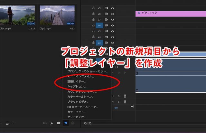Toggle track targeting for V6
The width and height of the screenshot is (206, 133).
click(x=99, y=25)
